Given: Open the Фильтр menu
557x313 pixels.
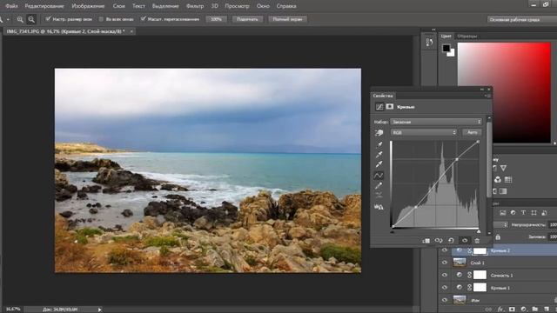Looking at the screenshot, I should pyautogui.click(x=195, y=6).
